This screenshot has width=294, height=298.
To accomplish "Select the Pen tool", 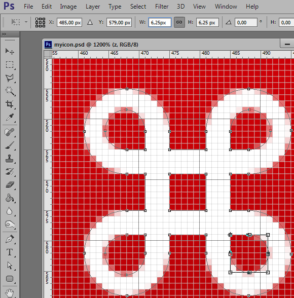I will click(x=10, y=239).
